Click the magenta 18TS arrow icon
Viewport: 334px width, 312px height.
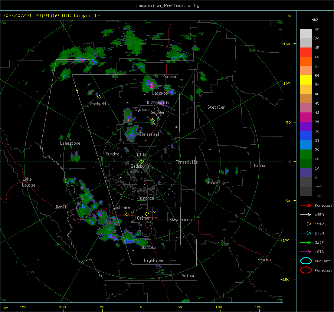(306, 252)
